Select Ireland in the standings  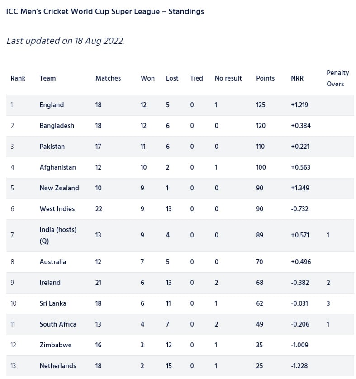click(x=50, y=283)
